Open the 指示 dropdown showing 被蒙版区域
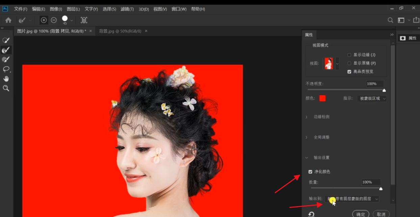 coord(372,98)
